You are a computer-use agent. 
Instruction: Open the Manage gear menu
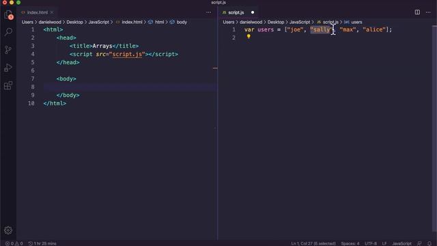(8, 230)
